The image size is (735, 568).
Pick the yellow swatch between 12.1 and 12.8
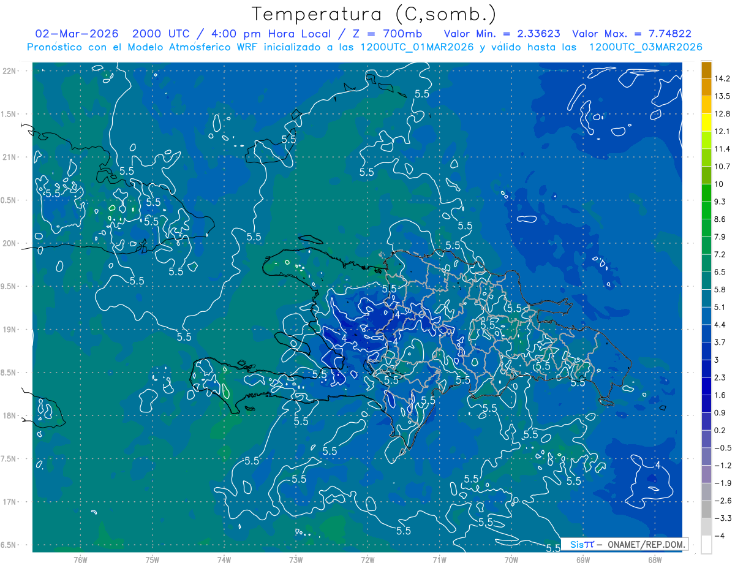click(706, 123)
